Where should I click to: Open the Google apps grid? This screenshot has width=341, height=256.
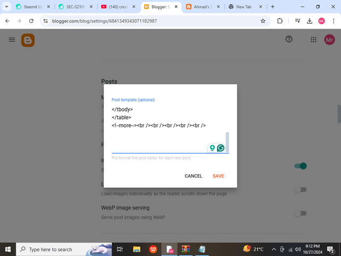(x=313, y=39)
